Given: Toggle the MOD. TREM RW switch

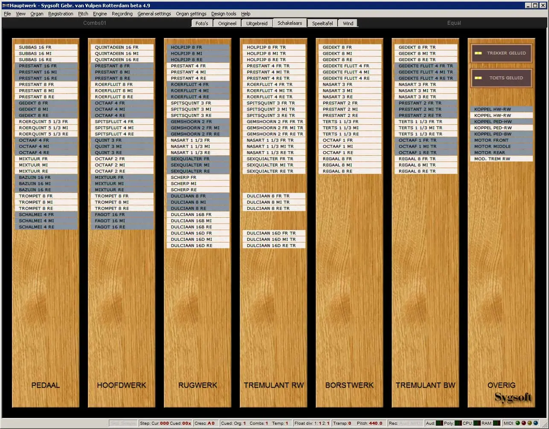Looking at the screenshot, I should [x=501, y=159].
